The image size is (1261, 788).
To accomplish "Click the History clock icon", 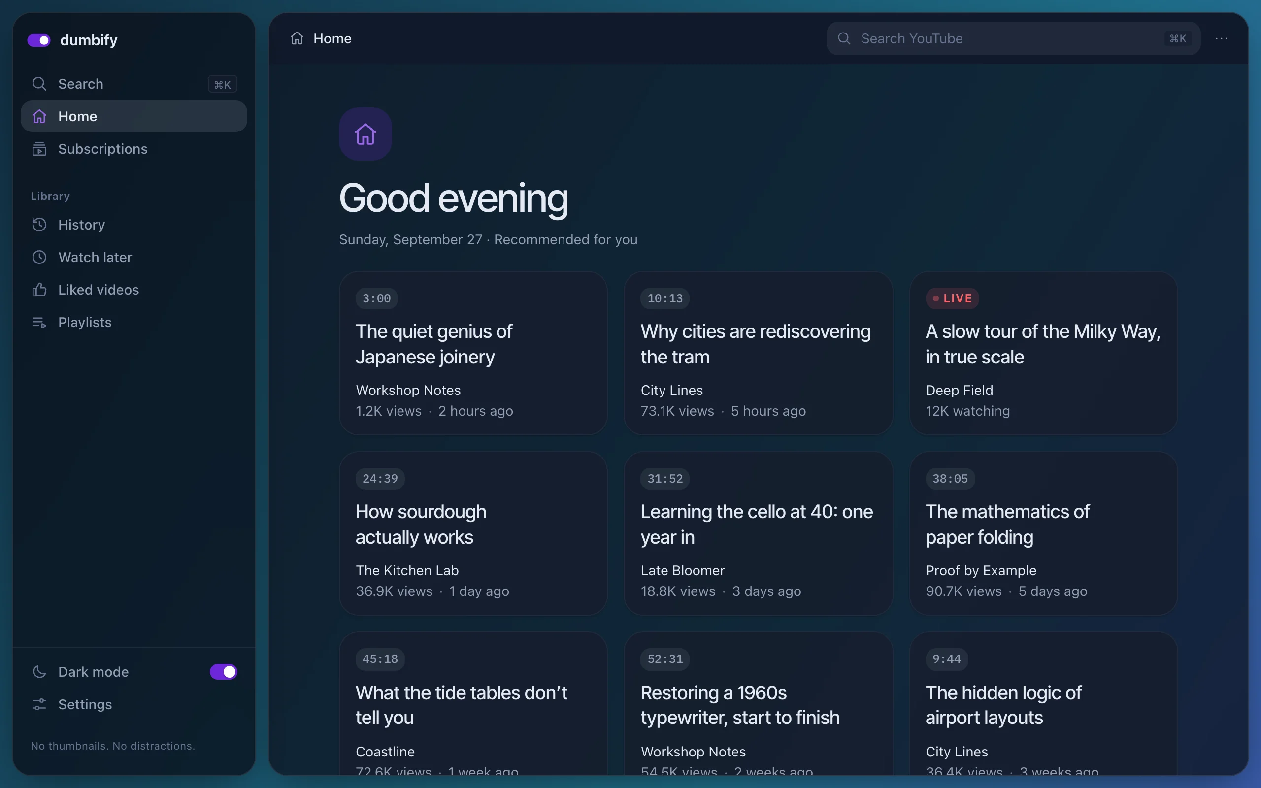I will tap(39, 225).
